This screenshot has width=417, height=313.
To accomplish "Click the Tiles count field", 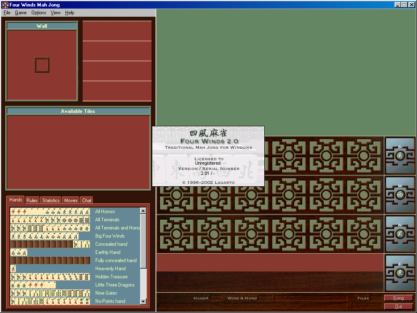I will [x=376, y=298].
